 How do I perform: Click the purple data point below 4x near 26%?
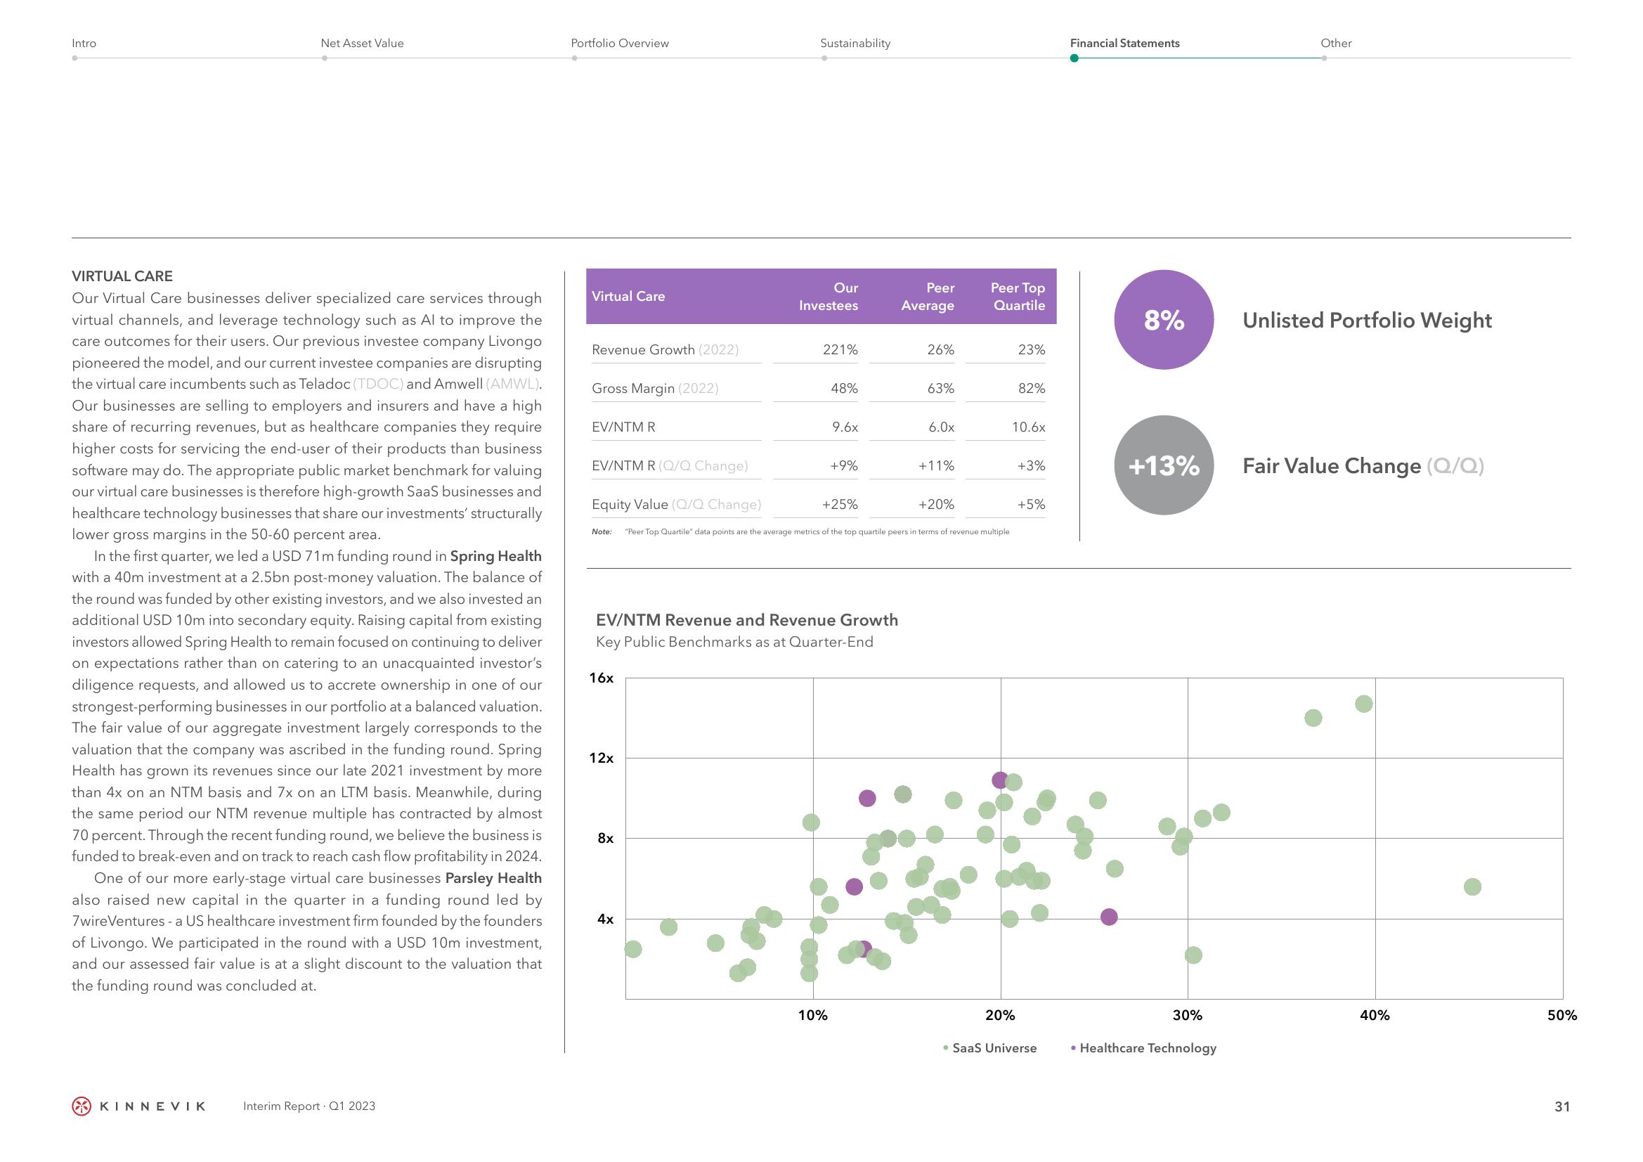coord(1108,917)
